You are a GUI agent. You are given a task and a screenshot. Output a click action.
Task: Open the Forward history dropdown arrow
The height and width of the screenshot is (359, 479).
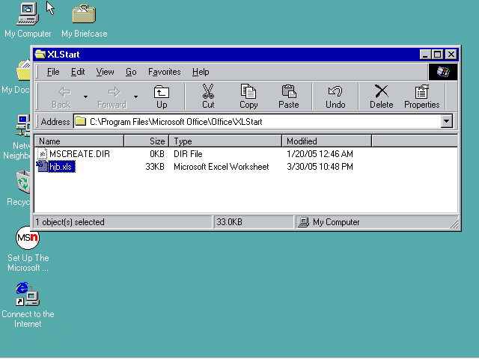[135, 96]
